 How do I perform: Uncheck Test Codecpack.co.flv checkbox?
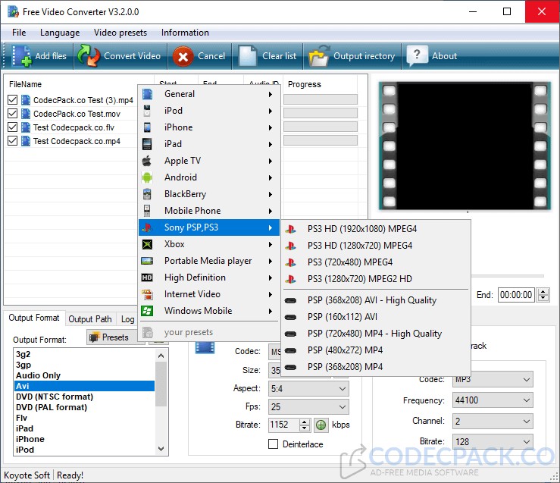click(x=12, y=127)
